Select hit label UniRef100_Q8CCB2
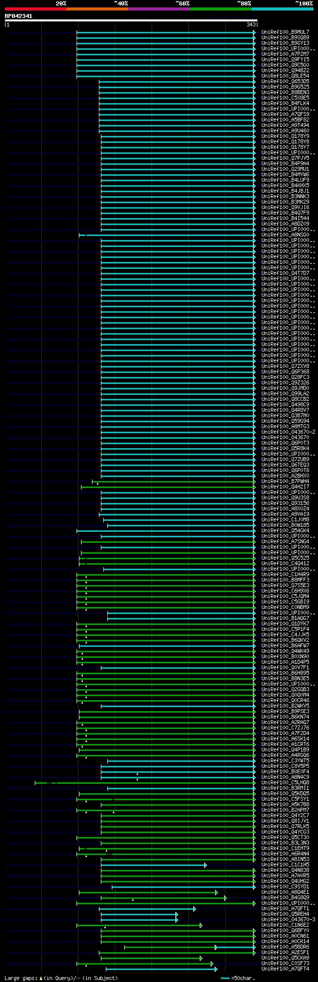The width and height of the screenshot is (318, 982). click(285, 399)
